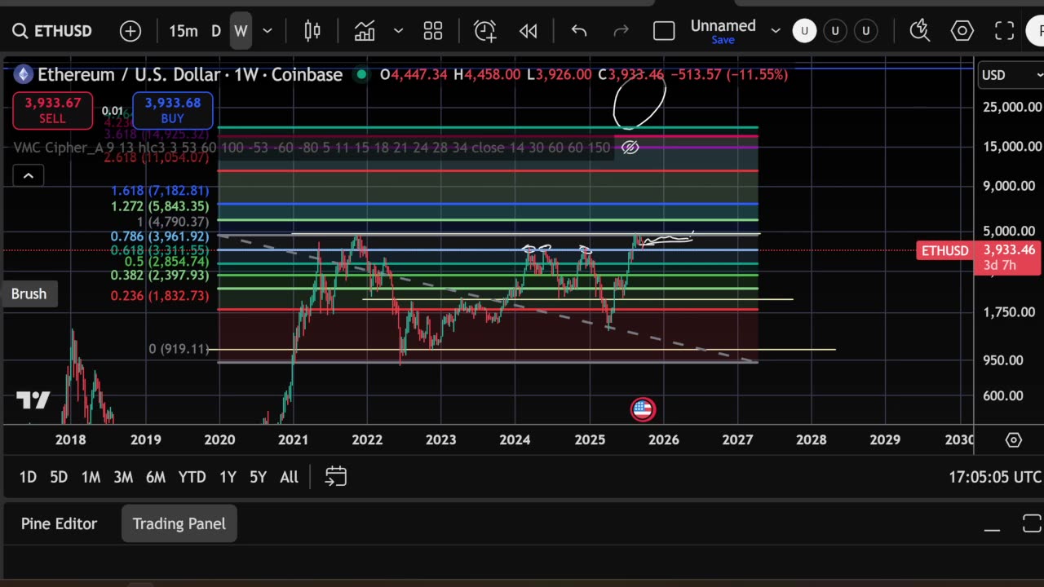This screenshot has width=1044, height=587.
Task: Set range to 6M
Action: coord(156,477)
